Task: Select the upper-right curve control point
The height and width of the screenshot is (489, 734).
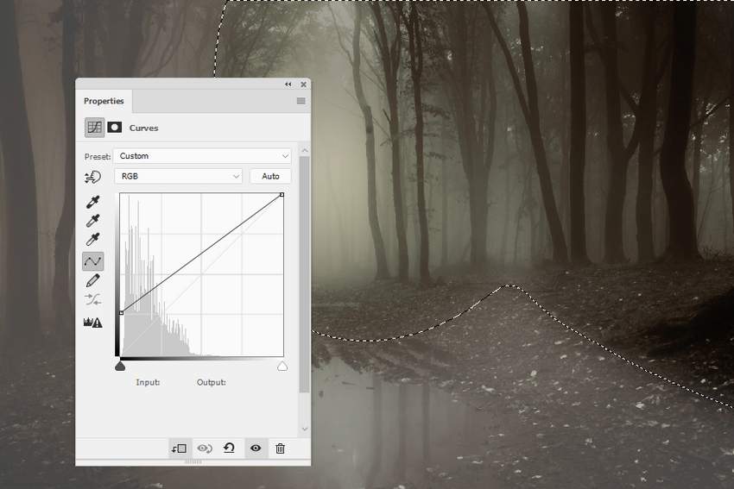Action: 282,194
